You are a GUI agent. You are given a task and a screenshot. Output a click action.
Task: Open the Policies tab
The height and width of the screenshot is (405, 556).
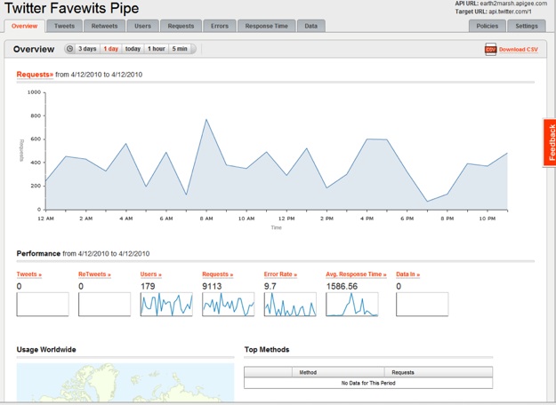coord(488,27)
